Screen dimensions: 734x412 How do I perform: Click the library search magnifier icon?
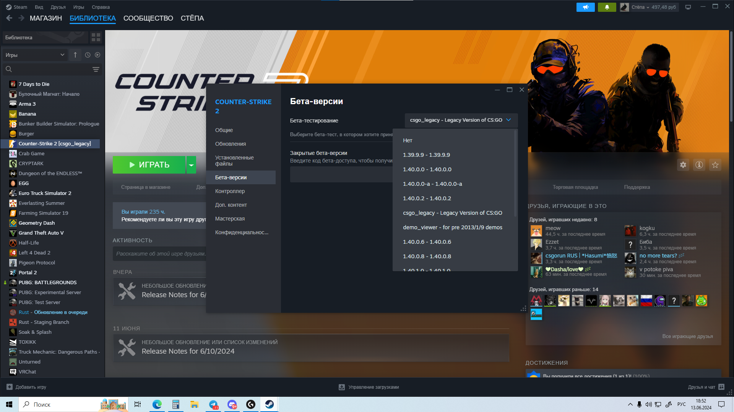point(9,69)
